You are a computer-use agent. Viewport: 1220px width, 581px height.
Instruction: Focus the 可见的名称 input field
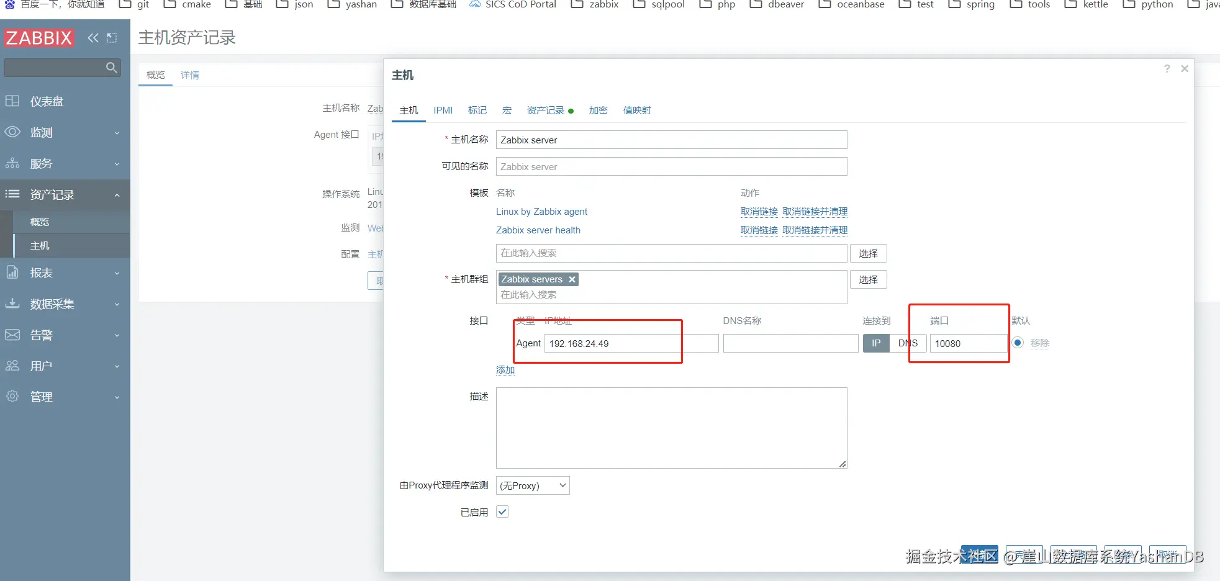coord(671,166)
